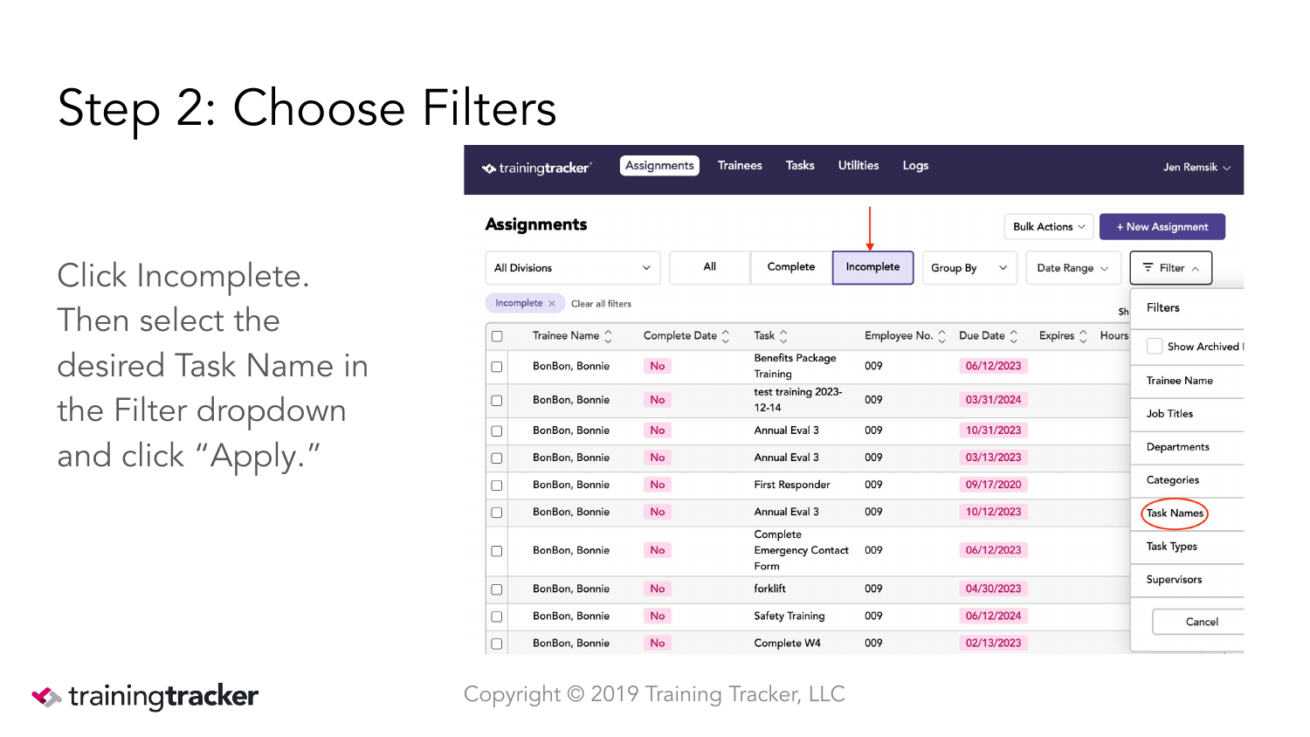Go to the Utilities nav tab

pyautogui.click(x=858, y=166)
